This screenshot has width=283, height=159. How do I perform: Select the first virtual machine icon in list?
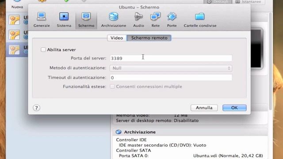coord(15,20)
